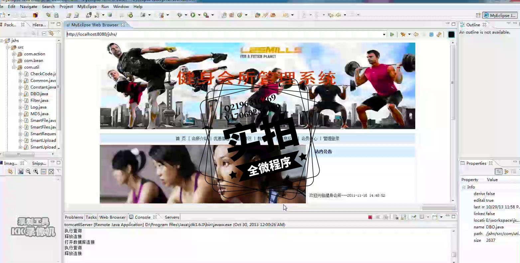Select the MyEclipse Java perspective button
Viewport: 520px width, 263px height.
(500, 15)
